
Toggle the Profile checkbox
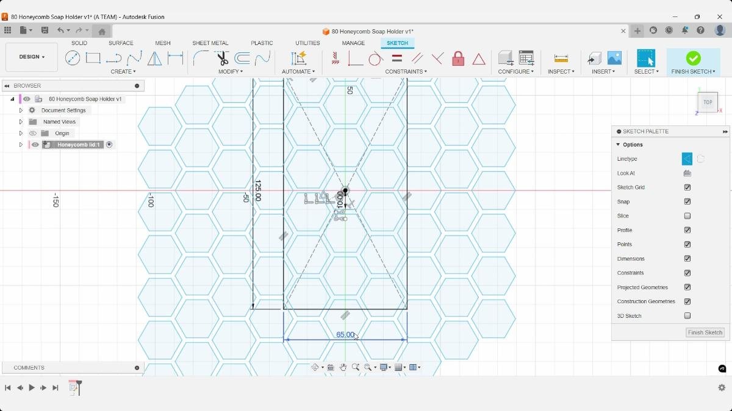[687, 230]
